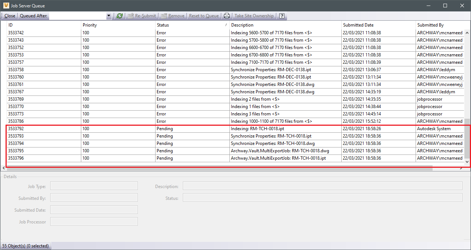Click the Description field in Details
471x250 pixels.
[x=322, y=185]
